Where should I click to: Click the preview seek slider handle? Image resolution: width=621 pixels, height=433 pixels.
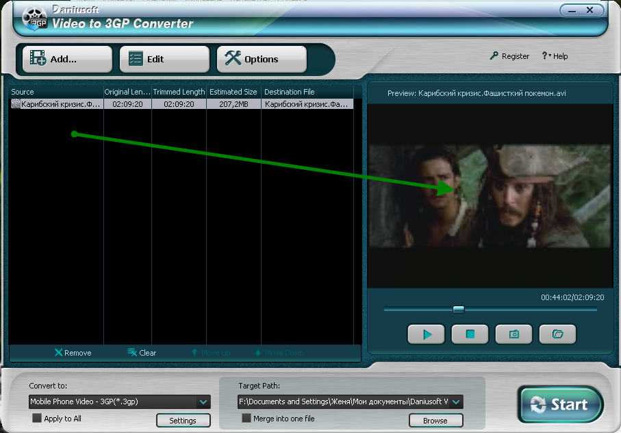459,310
